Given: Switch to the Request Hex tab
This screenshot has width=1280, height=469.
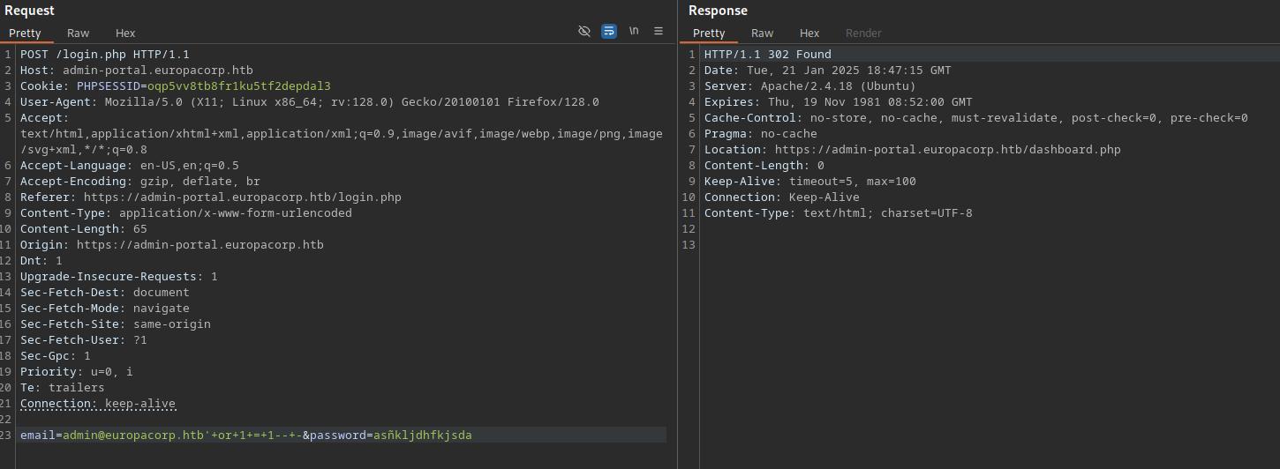Looking at the screenshot, I should click(x=125, y=33).
